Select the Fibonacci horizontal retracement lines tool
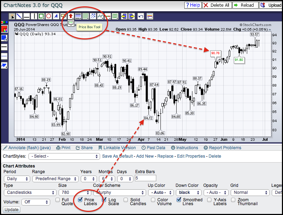Viewport: 283px width, 215px height. coord(78,16)
